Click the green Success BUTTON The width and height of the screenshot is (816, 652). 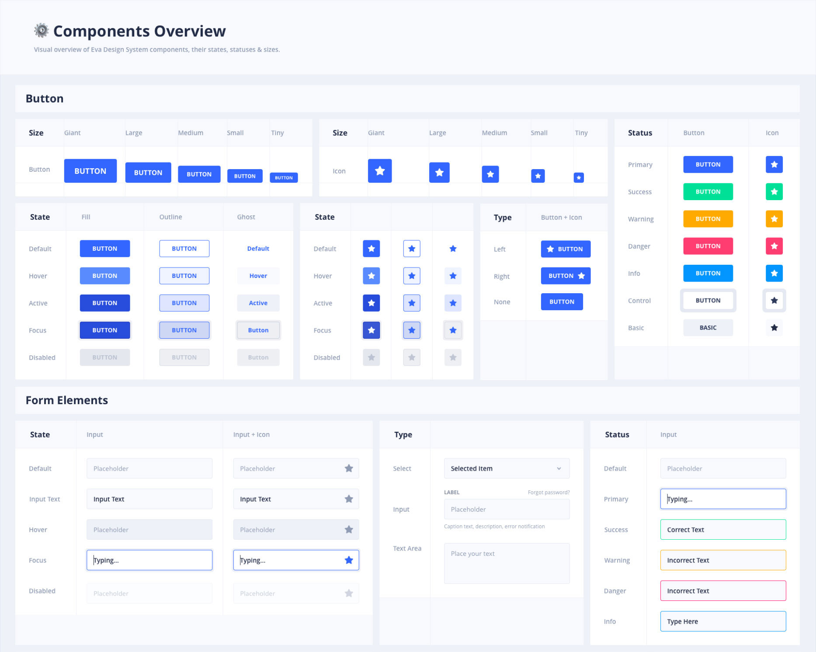point(708,191)
